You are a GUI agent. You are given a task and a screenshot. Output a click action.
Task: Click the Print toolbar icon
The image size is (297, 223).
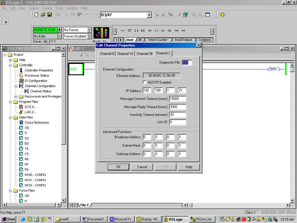tap(58, 15)
